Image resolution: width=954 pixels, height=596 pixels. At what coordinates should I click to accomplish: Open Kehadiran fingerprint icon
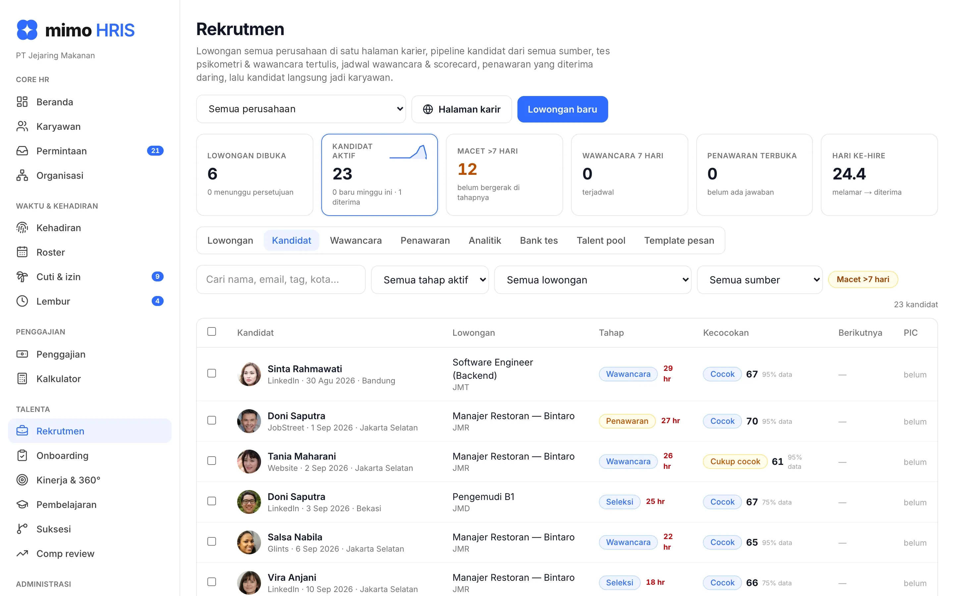pos(22,227)
